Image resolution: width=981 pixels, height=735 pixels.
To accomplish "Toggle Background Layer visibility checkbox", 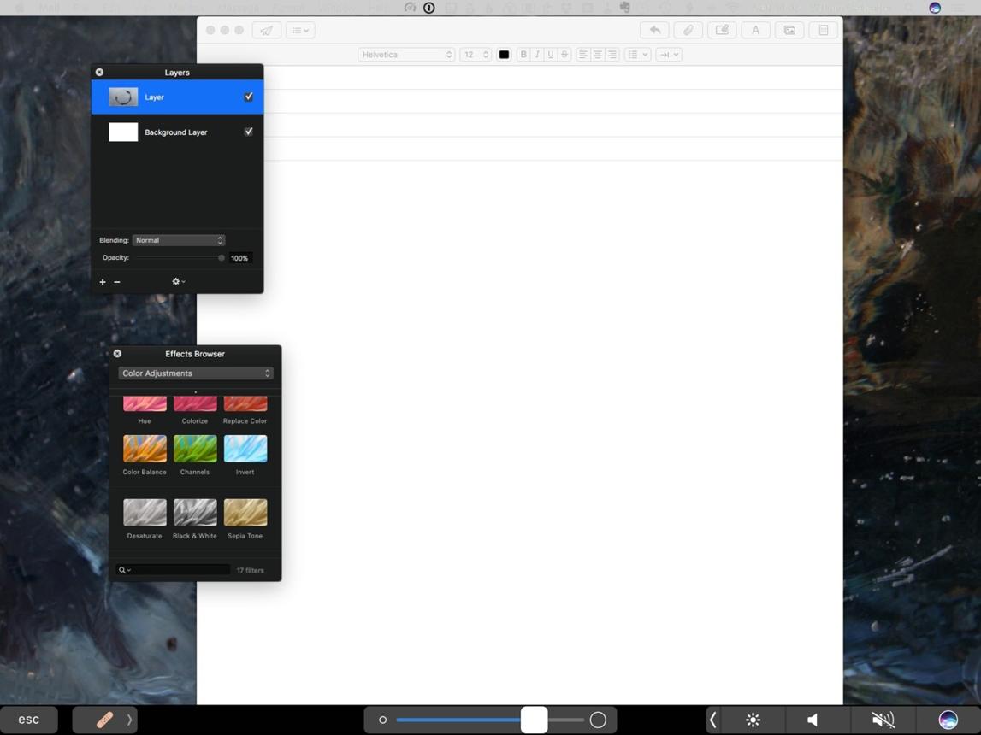I will [x=248, y=132].
